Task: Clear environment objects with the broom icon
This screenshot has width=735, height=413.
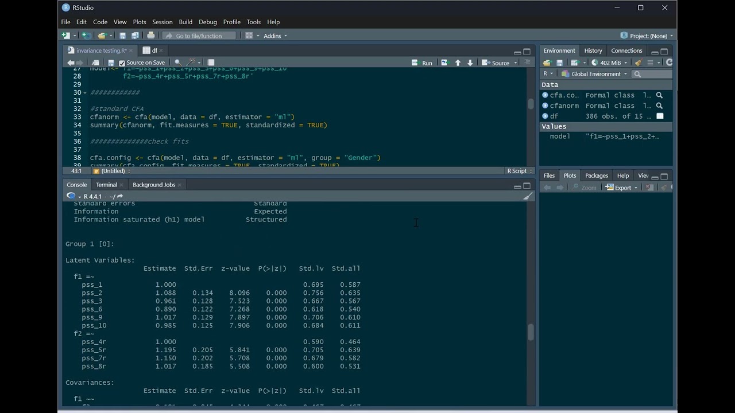Action: point(638,63)
